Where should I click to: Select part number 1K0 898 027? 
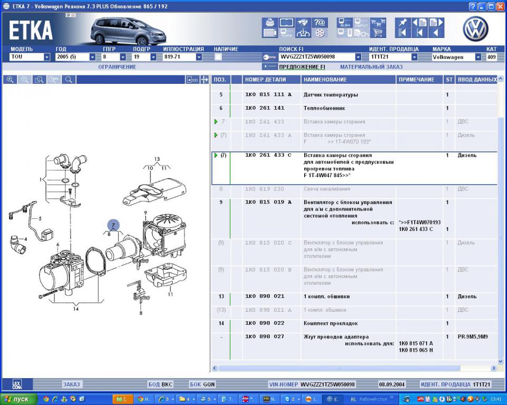[265, 336]
